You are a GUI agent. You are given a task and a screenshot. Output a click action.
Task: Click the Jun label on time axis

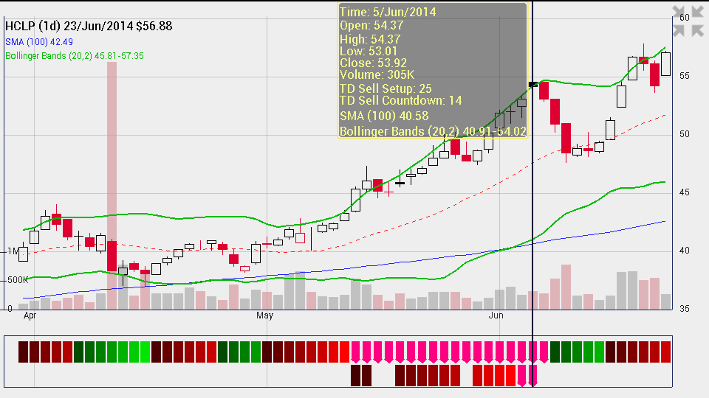click(496, 315)
